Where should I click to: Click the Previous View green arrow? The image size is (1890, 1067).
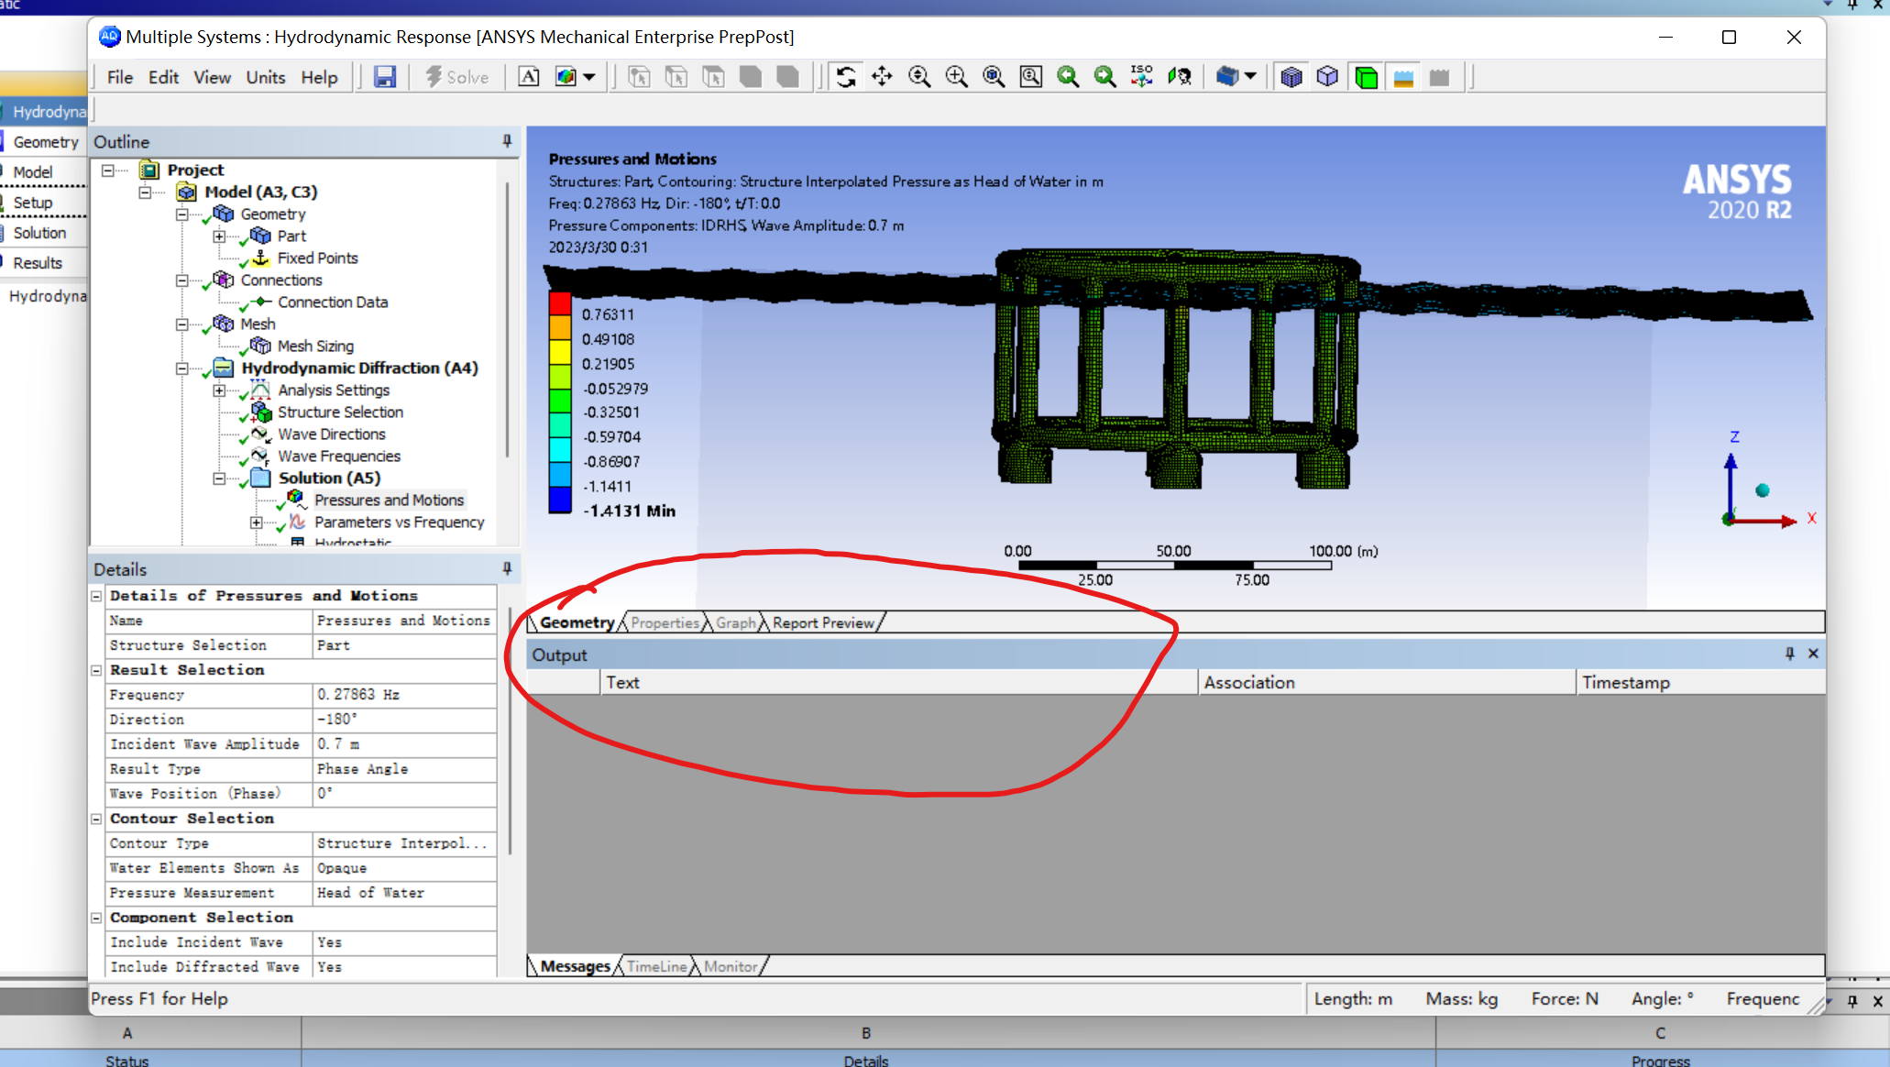click(x=1068, y=77)
